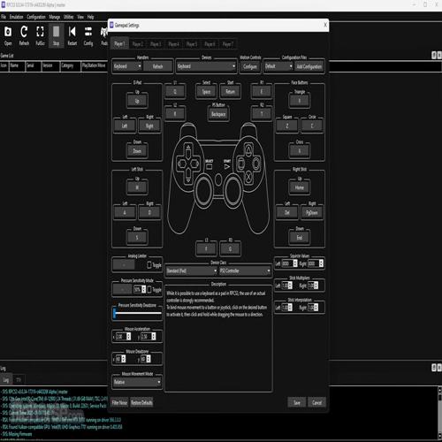Open the Config toolbar icon
The width and height of the screenshot is (442, 442).
(x=88, y=35)
